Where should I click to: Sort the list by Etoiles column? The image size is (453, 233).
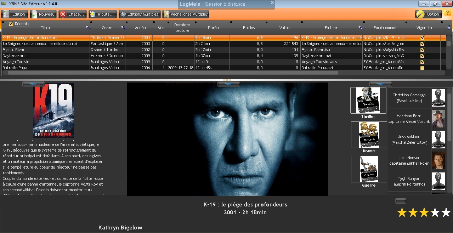[249, 28]
